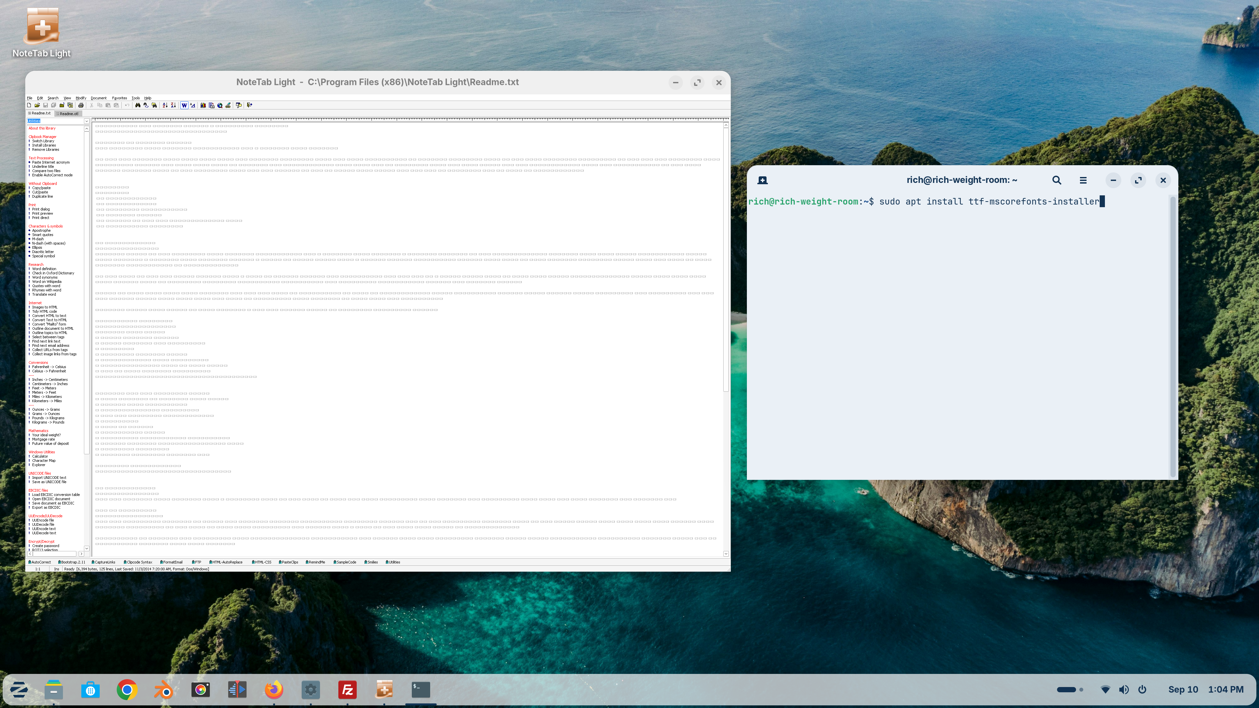Viewport: 1259px width, 708px height.
Task: Select the PasteClips clipbook library
Action: click(x=289, y=562)
